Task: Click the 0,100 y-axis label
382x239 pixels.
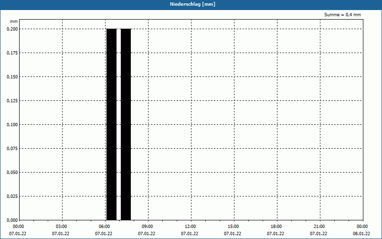Action: tap(12, 125)
